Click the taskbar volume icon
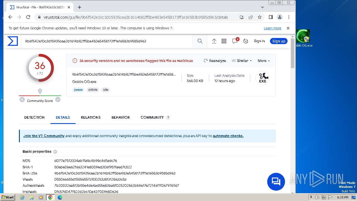Screen dimensions: 357x201 pos(317,197)
